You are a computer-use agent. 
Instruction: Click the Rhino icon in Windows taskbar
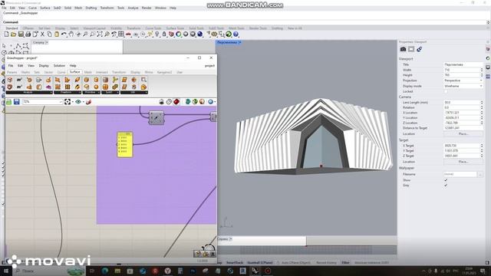pyautogui.click(x=255, y=271)
